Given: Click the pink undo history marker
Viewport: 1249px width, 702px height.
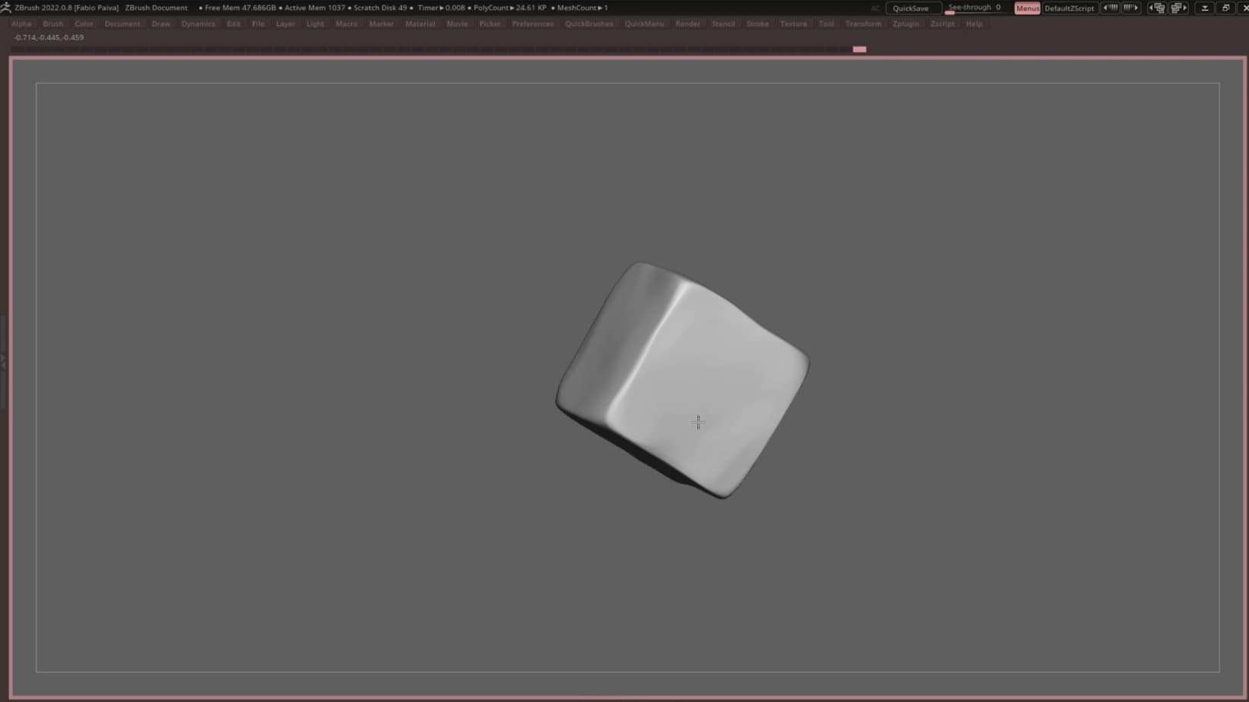Looking at the screenshot, I should coord(859,49).
